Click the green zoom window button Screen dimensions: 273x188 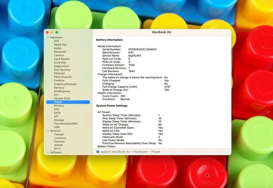(x=57, y=32)
